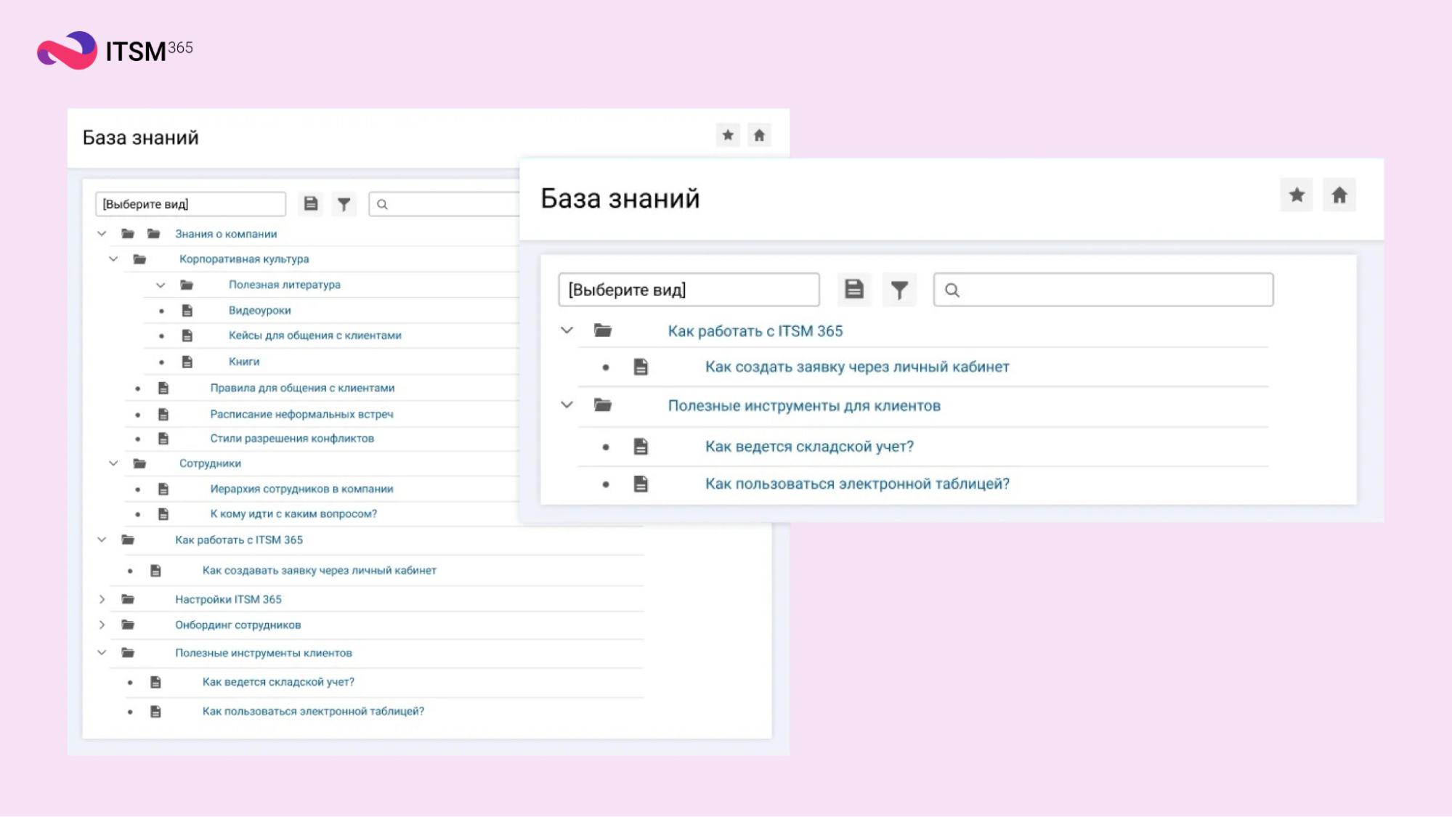Open the '[Выберите вид]' selector in back panel
Viewport: 1452px width, 817px height.
point(190,204)
